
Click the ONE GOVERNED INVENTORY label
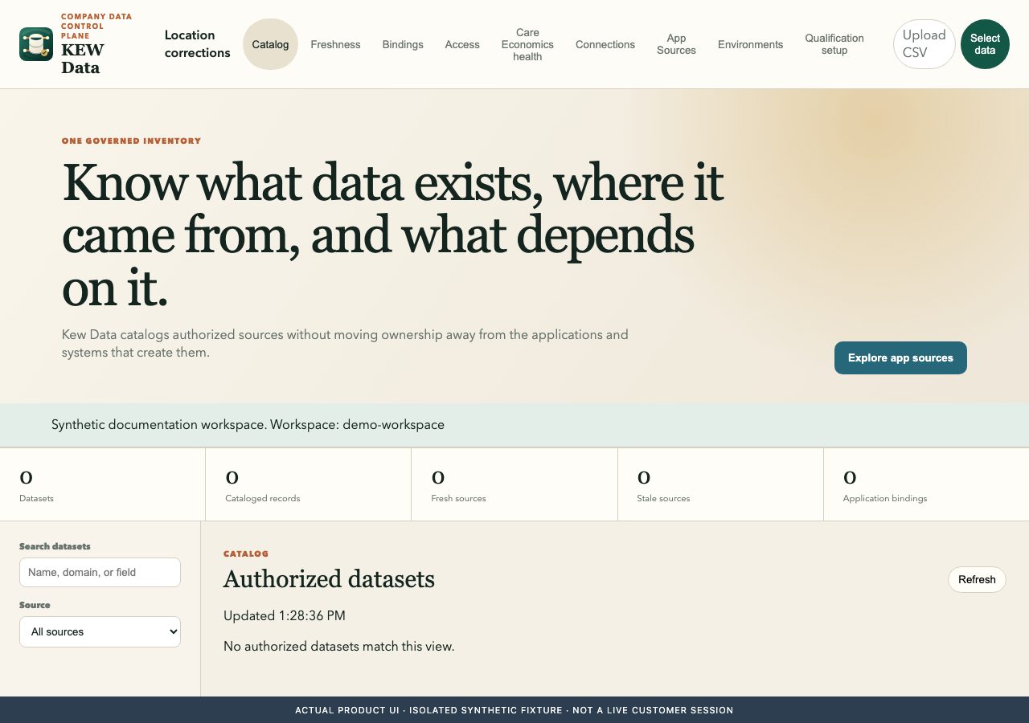(131, 141)
